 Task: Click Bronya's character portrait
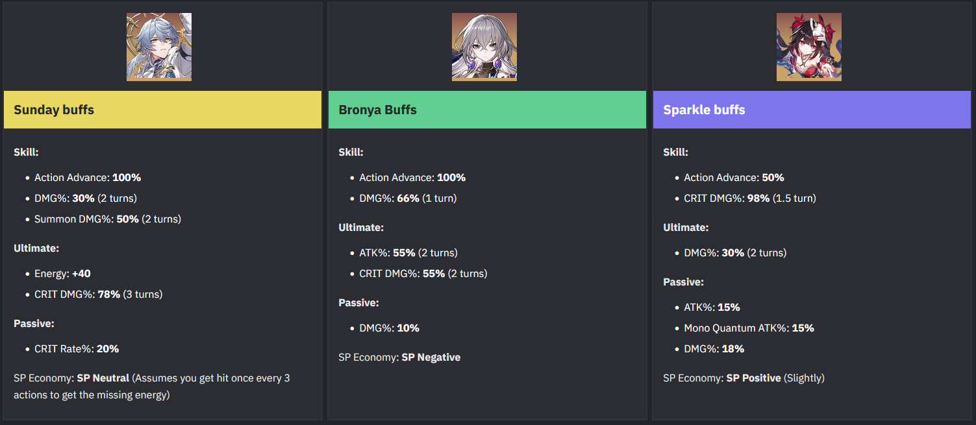[484, 47]
